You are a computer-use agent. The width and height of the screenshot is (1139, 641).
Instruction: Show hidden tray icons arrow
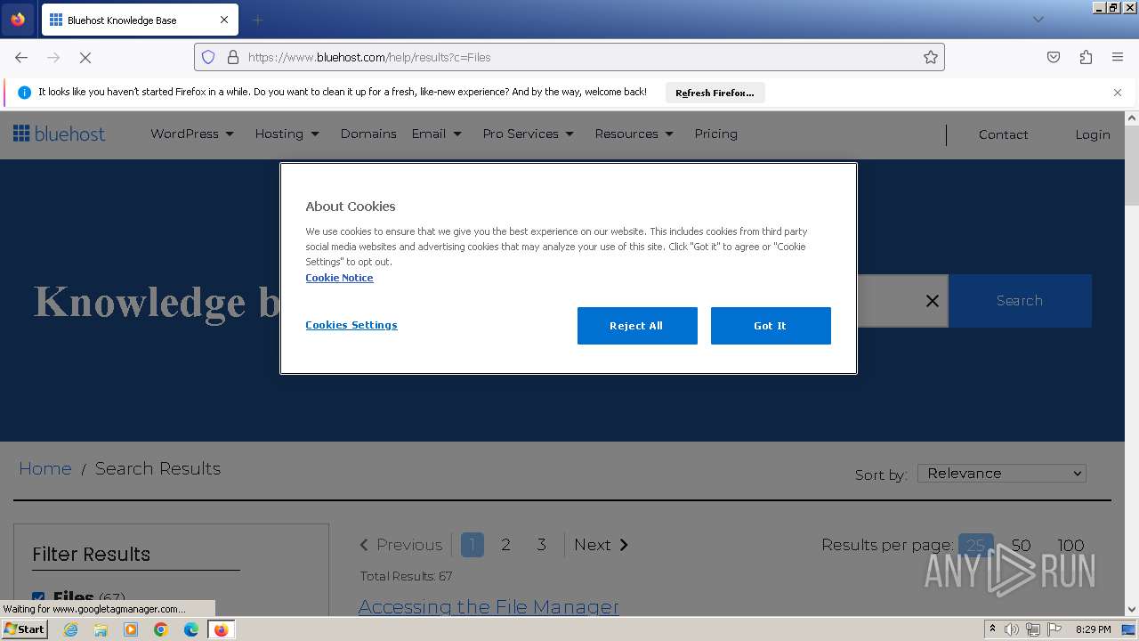point(993,629)
